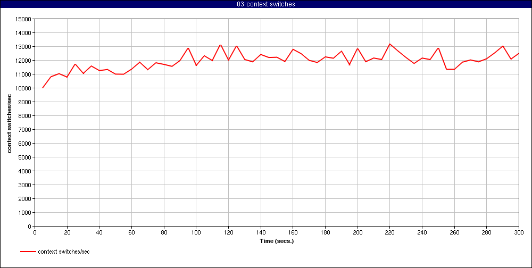Click the red legend line swatch
The width and height of the screenshot is (532, 268).
28,252
